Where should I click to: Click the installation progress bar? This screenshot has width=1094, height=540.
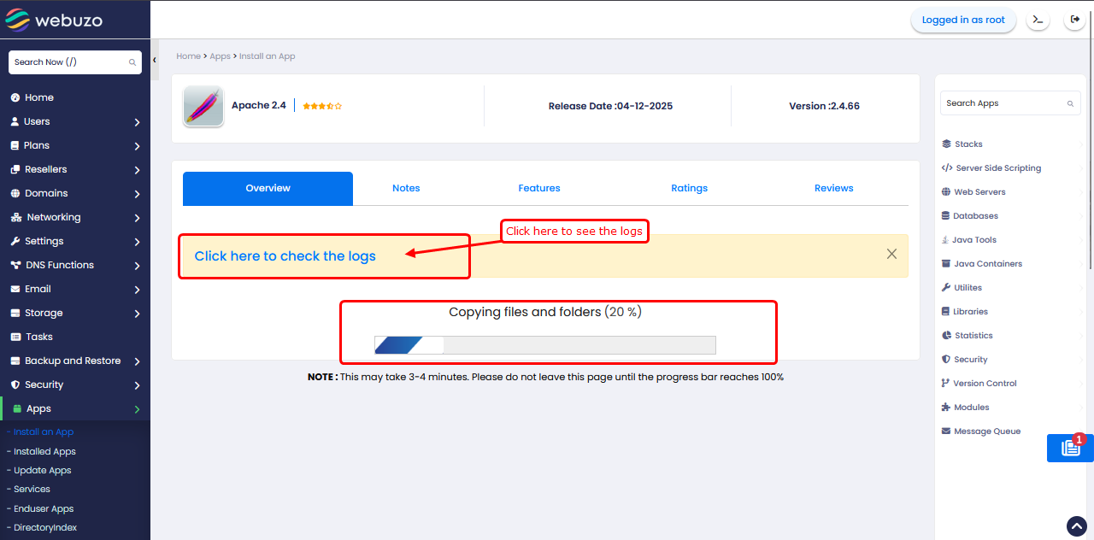tap(544, 345)
